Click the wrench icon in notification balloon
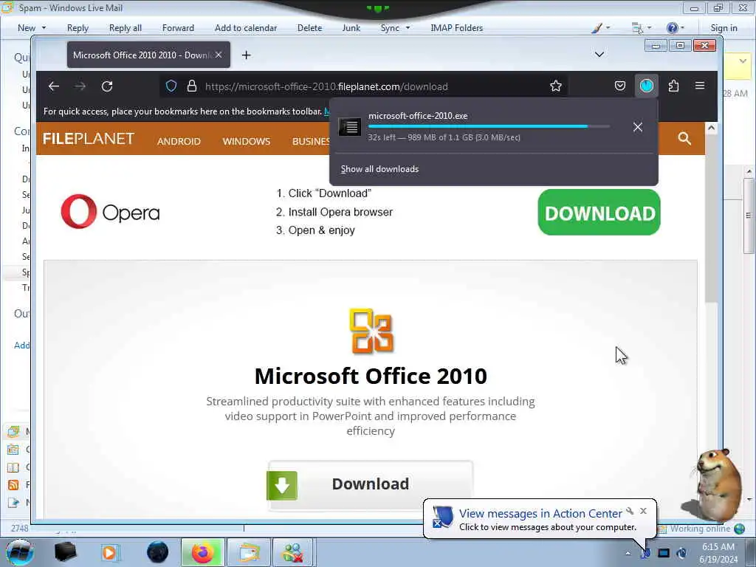 coord(630,511)
